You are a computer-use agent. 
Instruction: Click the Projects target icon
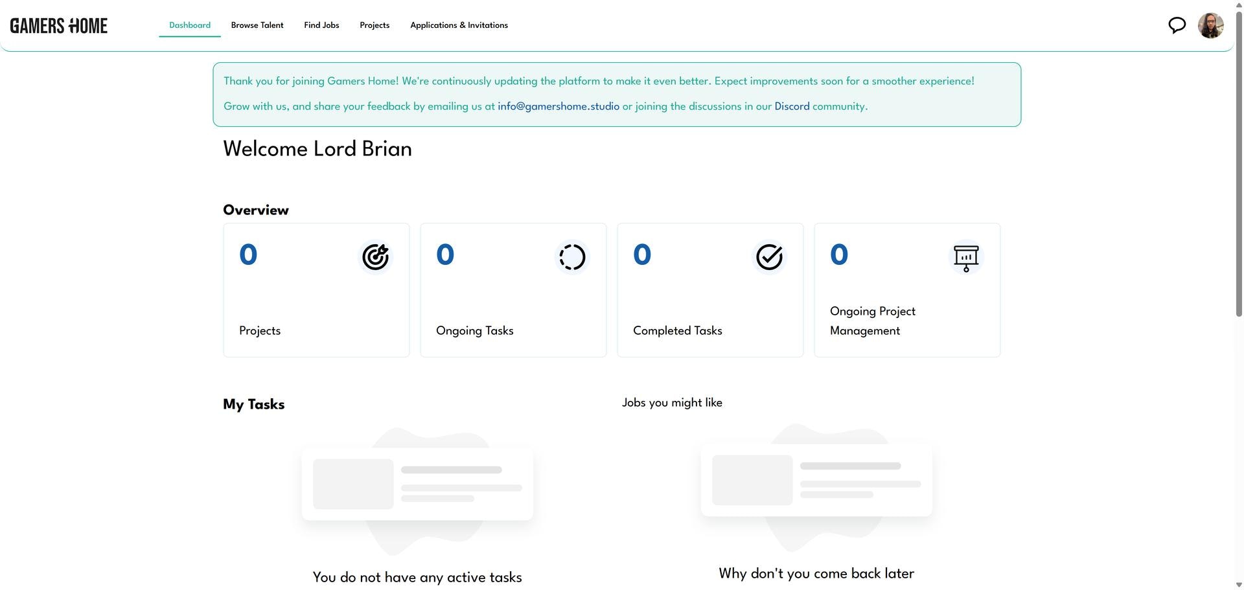pyautogui.click(x=376, y=257)
